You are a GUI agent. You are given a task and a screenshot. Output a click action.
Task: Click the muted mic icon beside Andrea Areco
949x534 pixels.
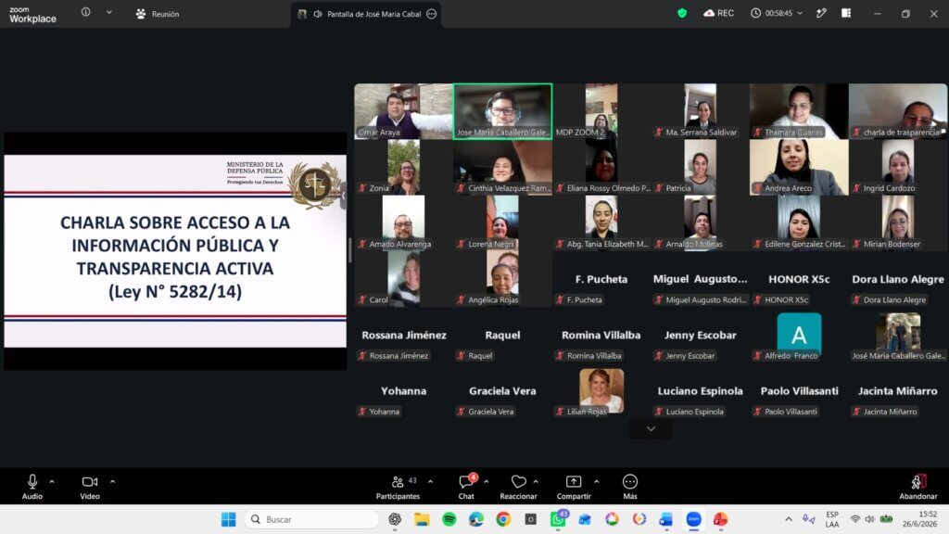point(757,188)
